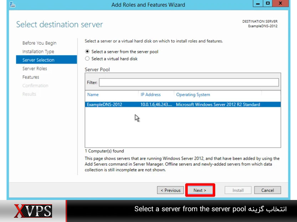Click the IP address 10.0.1.6,46.243 cell

tap(156, 104)
